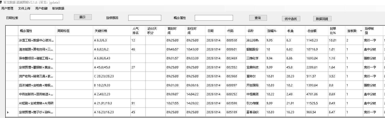
Task: Select the 开创国际 name cell
Action: pyautogui.click(x=255, y=85)
